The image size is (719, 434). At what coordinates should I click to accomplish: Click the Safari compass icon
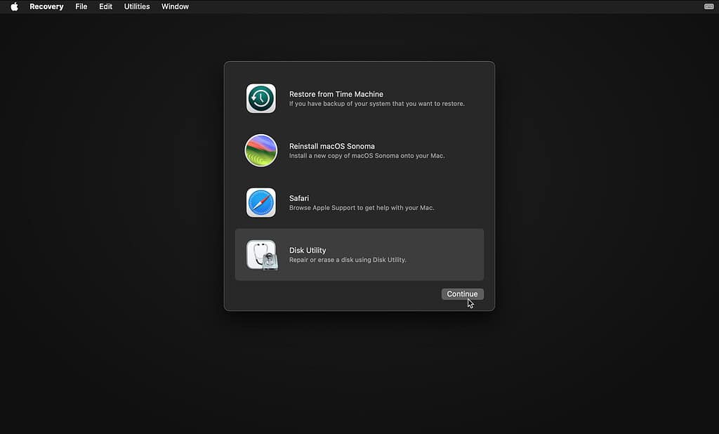tap(261, 202)
